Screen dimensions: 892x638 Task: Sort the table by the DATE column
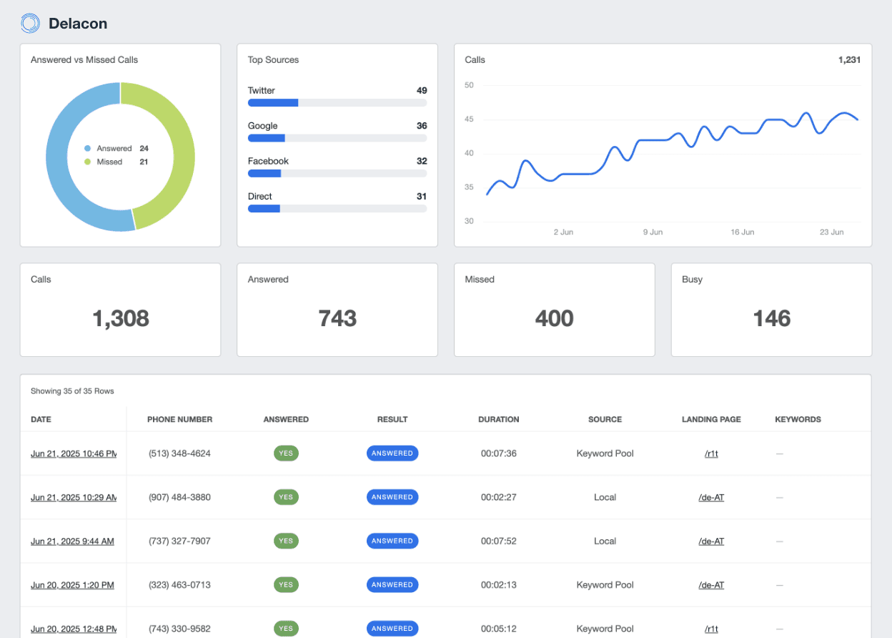click(41, 419)
